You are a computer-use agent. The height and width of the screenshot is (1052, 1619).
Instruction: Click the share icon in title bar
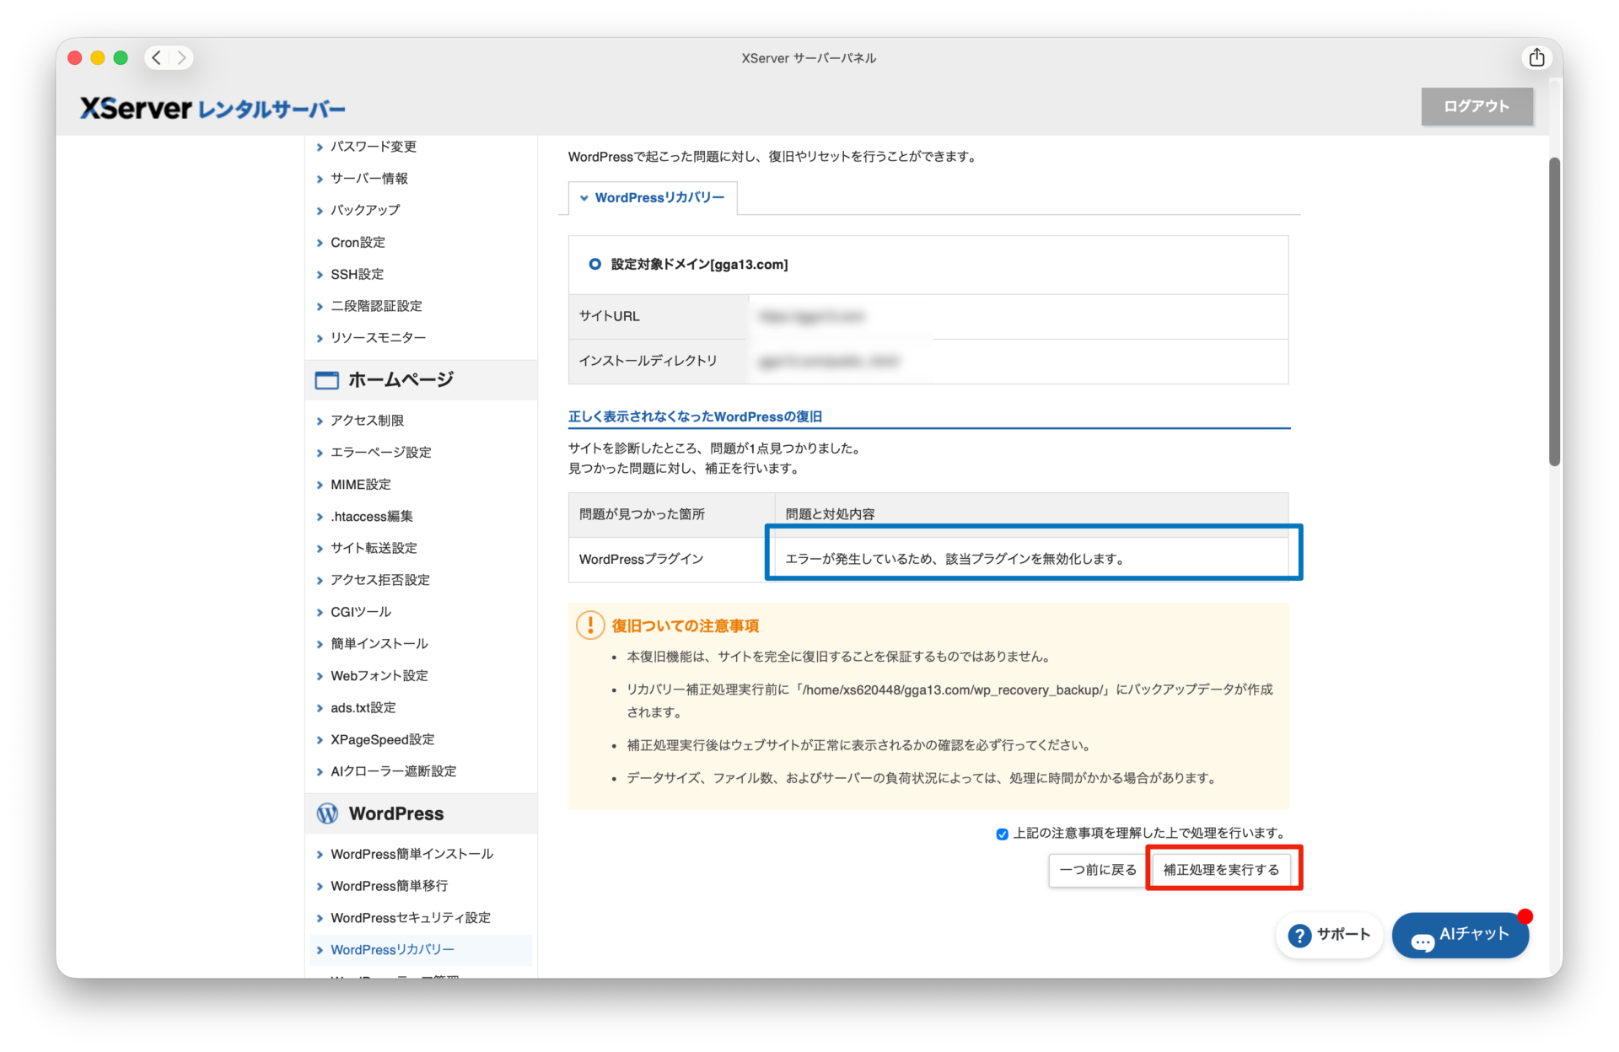click(1536, 57)
